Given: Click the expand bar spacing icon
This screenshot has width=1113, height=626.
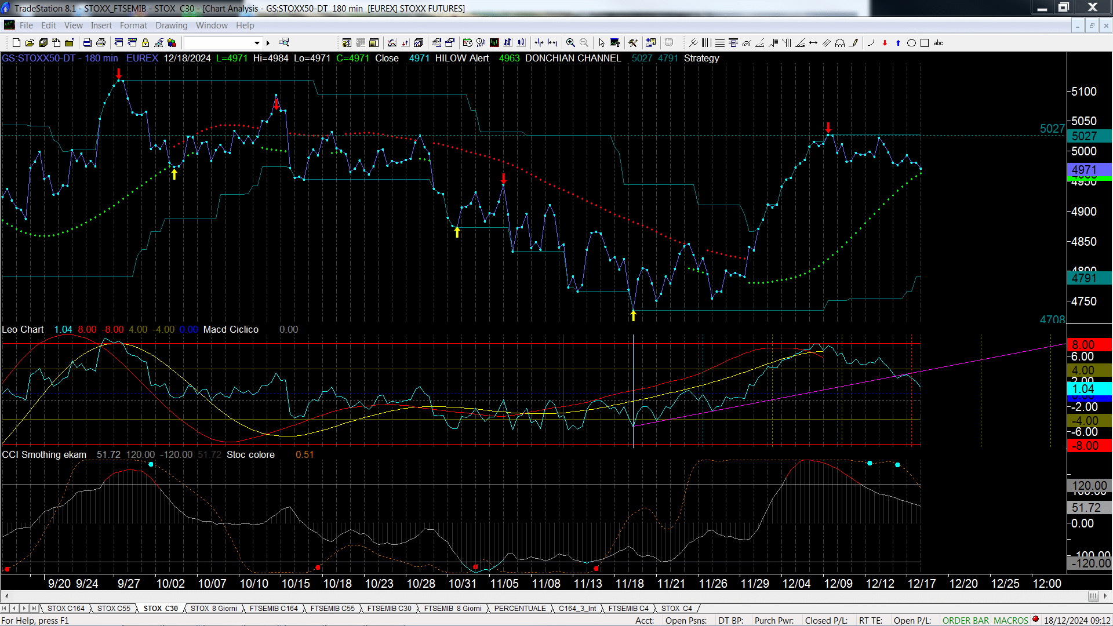Looking at the screenshot, I should [x=552, y=43].
